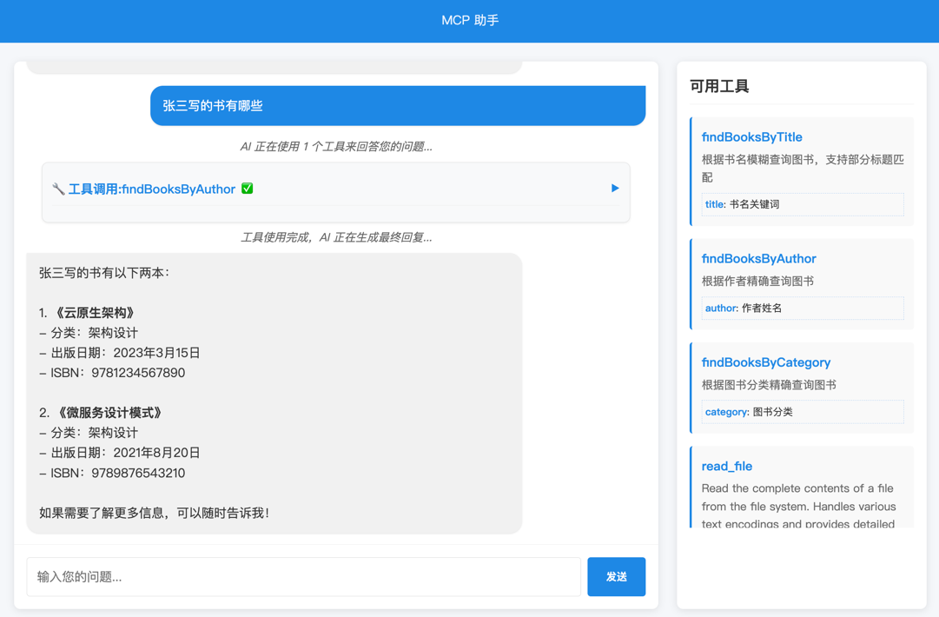939x617 pixels.
Task: Click the green checkmark after findBooksByAuthor
Action: click(248, 188)
